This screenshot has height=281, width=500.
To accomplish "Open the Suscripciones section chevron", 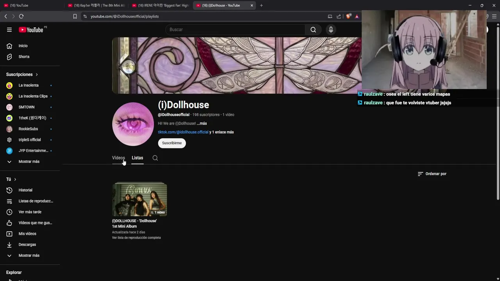I will pos(37,75).
